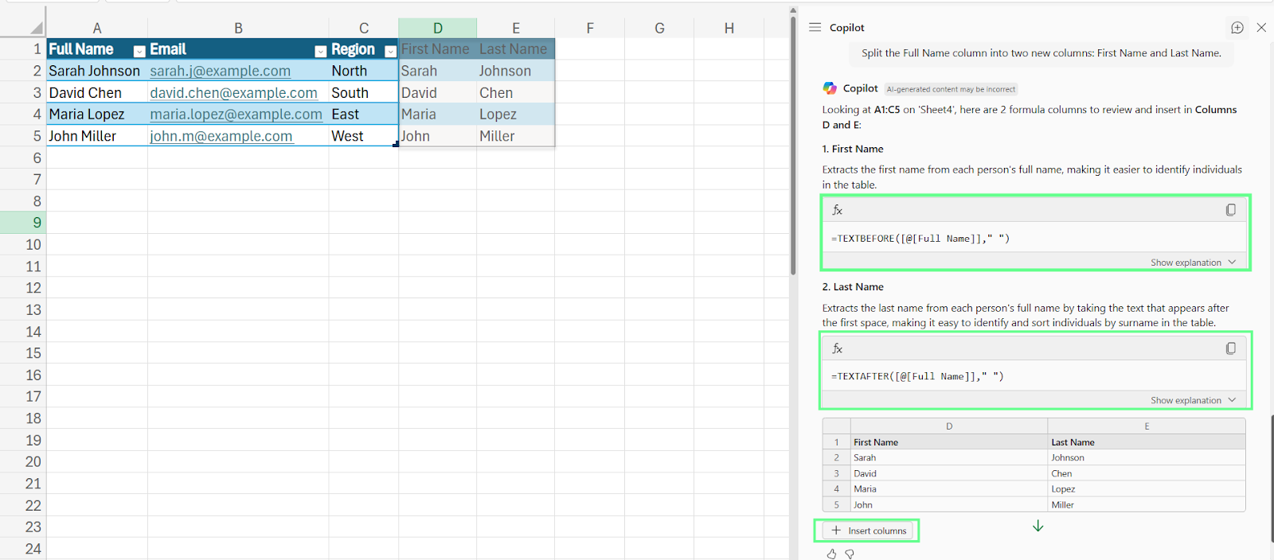Expand explanation for the TEXTBEFORE formula
The width and height of the screenshot is (1274, 560).
1192,262
